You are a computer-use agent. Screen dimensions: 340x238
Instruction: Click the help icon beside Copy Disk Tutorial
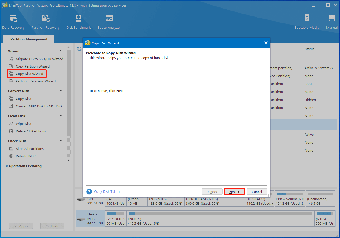pos(89,192)
